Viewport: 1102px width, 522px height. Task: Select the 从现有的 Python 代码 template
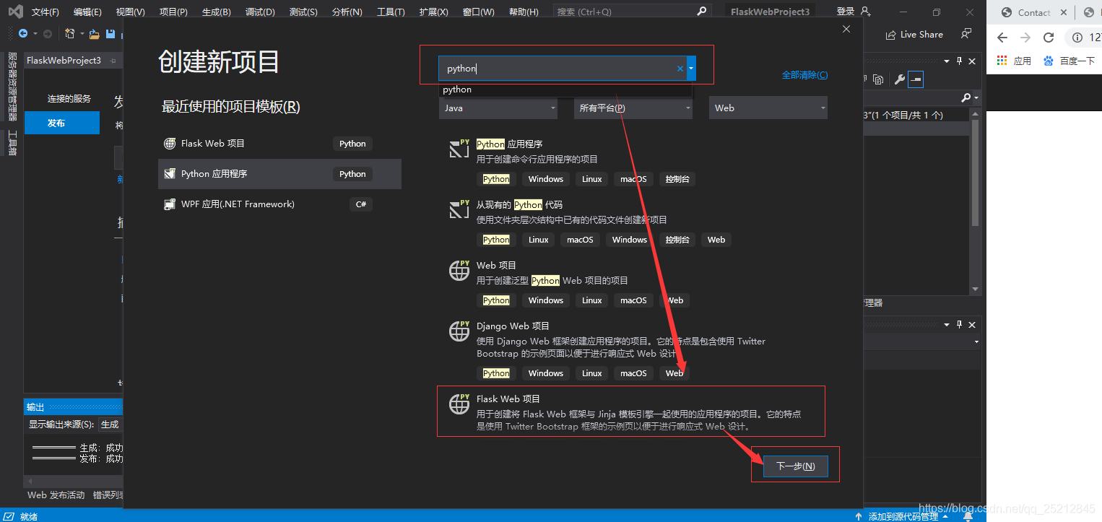[x=633, y=222]
